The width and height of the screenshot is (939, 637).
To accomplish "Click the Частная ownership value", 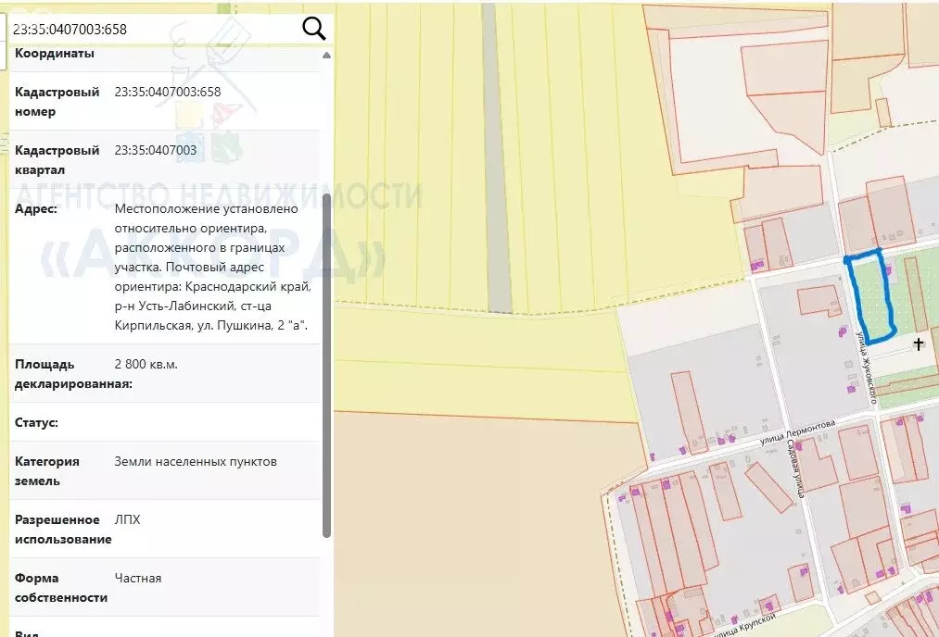I will (138, 578).
